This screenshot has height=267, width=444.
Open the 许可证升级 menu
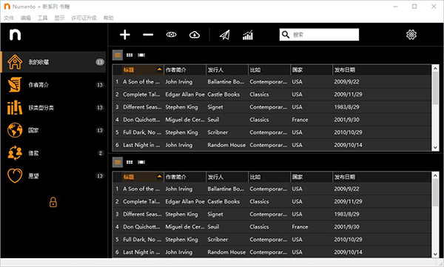(x=84, y=18)
